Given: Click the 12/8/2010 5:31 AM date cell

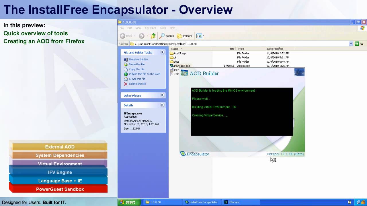Looking at the screenshot, I should [x=278, y=58].
